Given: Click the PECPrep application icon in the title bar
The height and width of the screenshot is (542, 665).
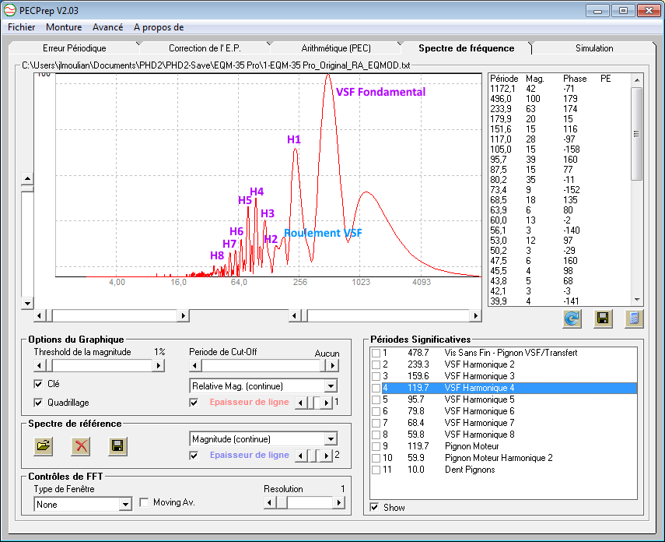Looking at the screenshot, I should [x=10, y=10].
